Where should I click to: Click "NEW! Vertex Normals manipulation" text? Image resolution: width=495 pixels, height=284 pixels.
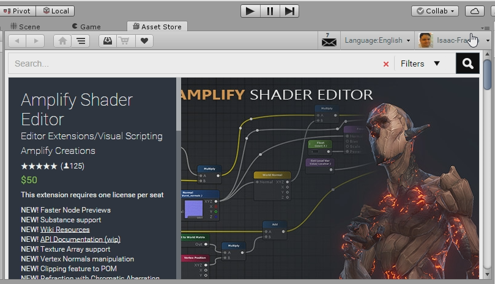tap(77, 259)
